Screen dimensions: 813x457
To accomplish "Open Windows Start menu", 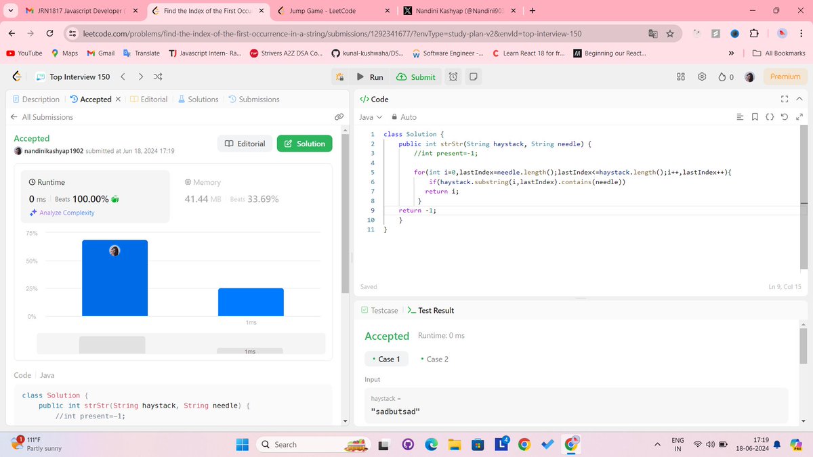I will click(242, 445).
